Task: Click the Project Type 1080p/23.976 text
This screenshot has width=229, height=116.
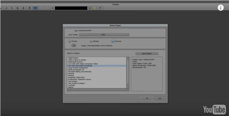Action: point(143,60)
